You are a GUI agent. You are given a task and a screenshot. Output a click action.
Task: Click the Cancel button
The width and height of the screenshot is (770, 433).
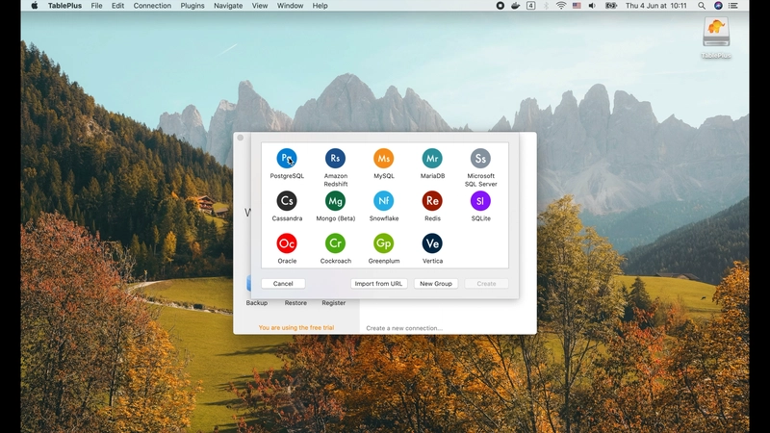(283, 284)
